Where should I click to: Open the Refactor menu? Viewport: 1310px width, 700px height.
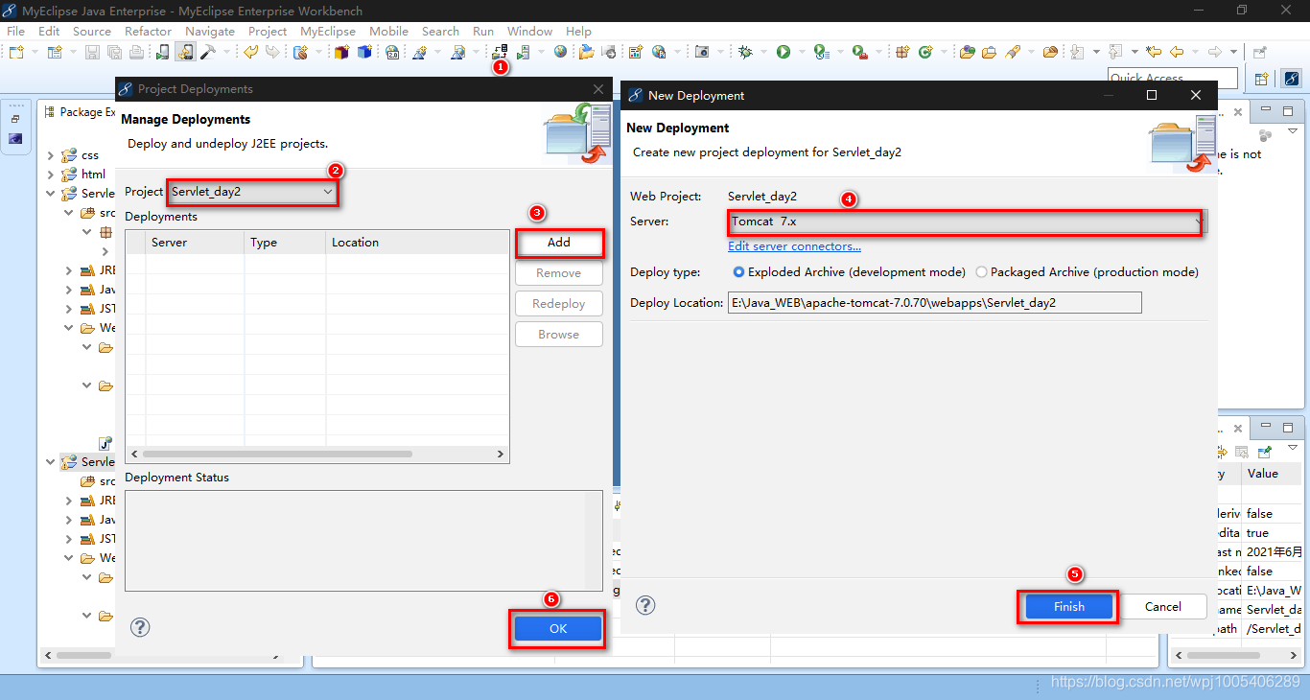coord(148,31)
